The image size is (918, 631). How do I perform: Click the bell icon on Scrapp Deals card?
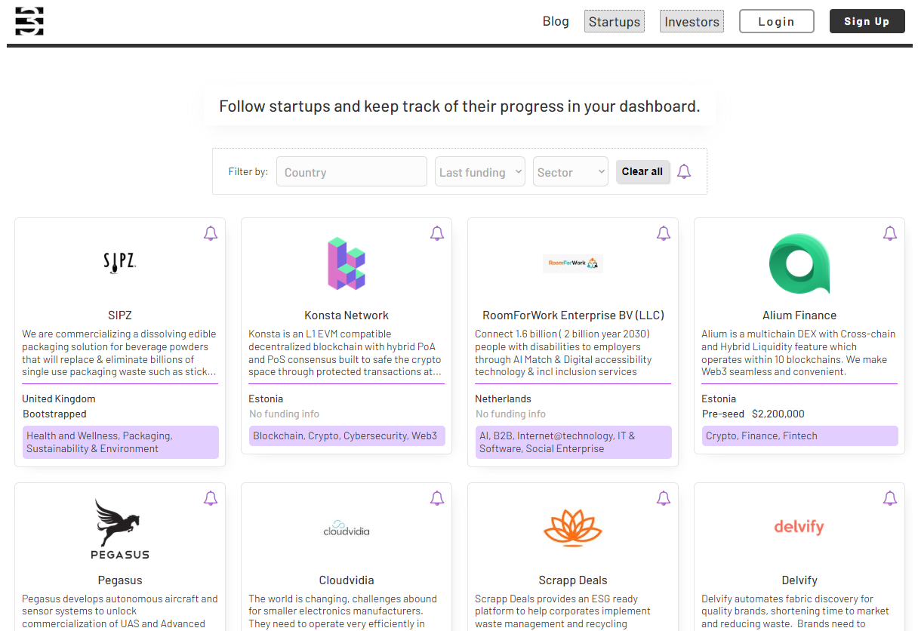664,499
